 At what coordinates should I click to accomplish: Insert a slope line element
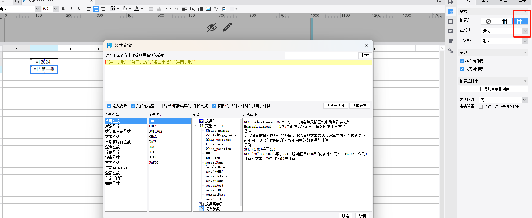point(216,9)
